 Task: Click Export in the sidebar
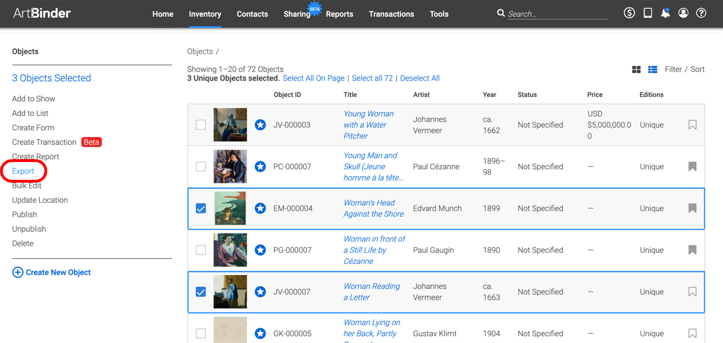tap(23, 171)
